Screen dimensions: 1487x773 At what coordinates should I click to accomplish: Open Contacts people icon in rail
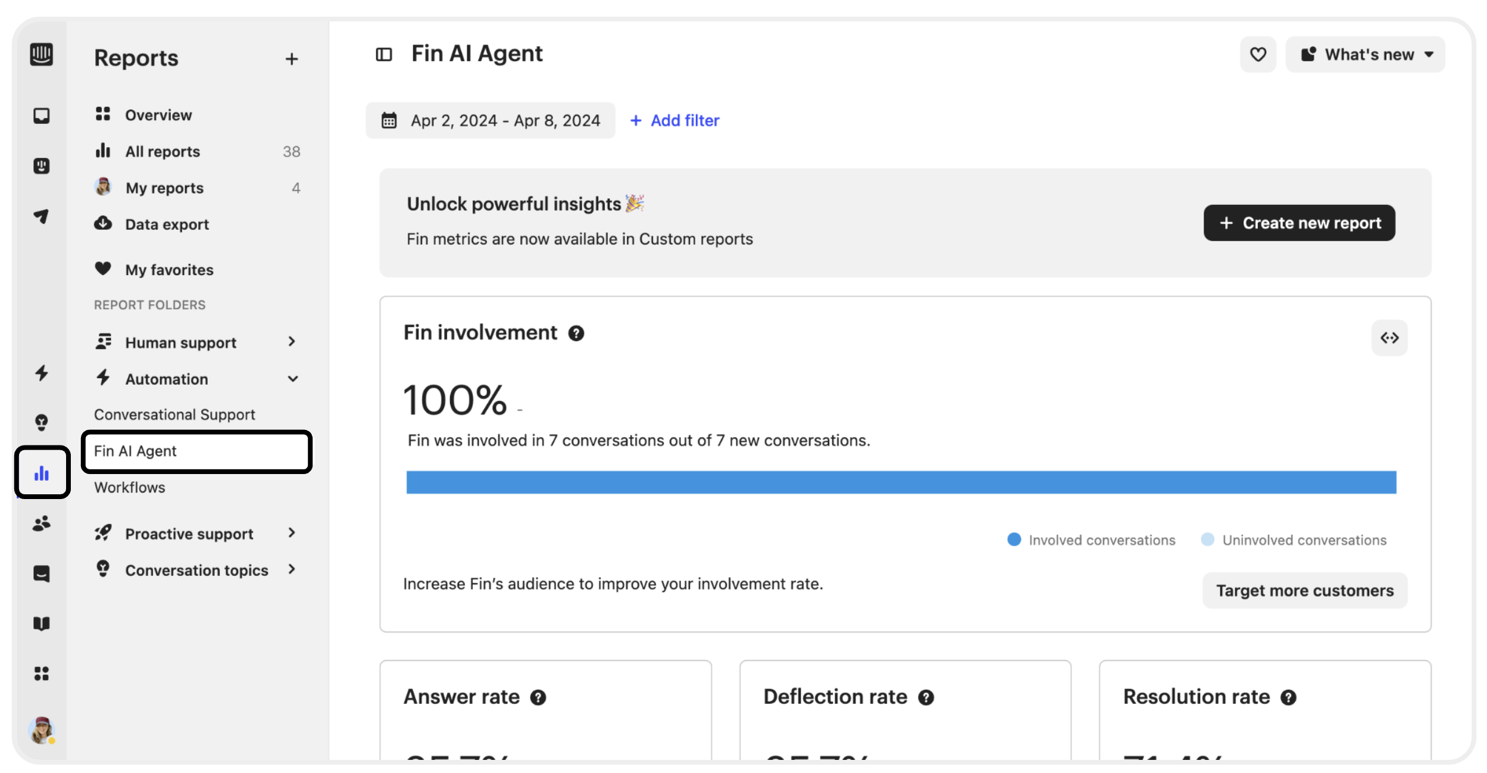coord(41,523)
